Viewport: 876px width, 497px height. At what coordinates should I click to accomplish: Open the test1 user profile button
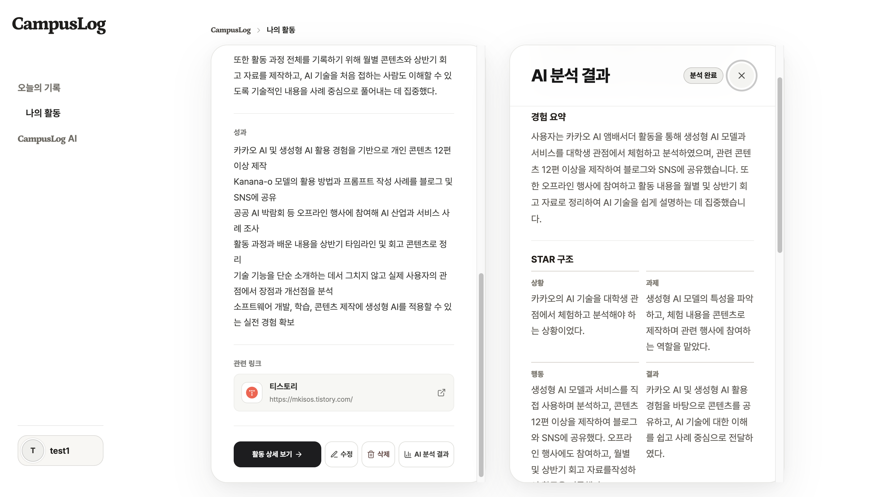(x=60, y=451)
